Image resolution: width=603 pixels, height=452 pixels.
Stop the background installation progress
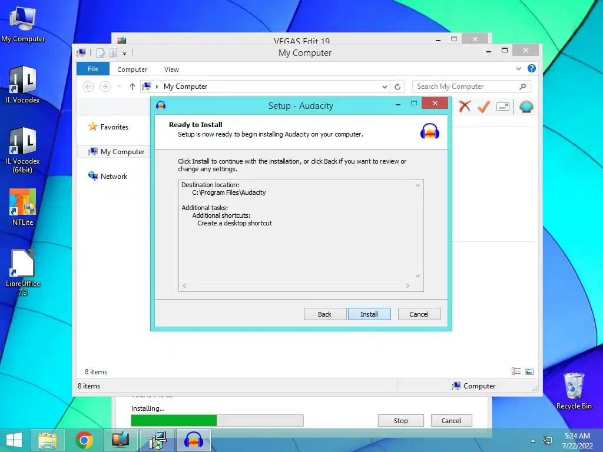pos(400,420)
